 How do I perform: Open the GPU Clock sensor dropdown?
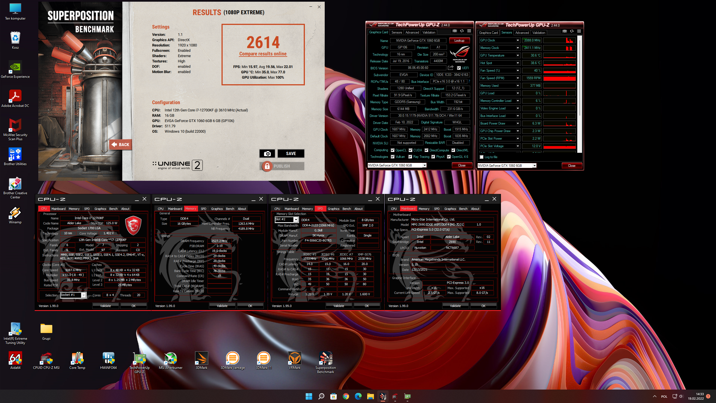[518, 40]
